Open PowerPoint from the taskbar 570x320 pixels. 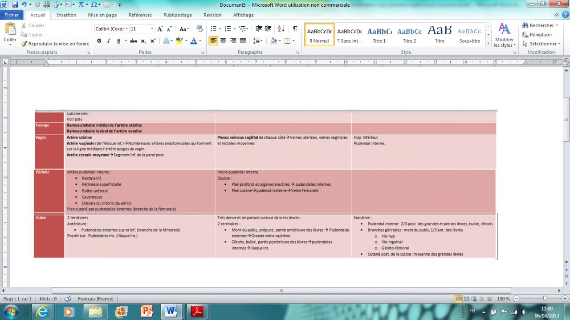point(147,312)
